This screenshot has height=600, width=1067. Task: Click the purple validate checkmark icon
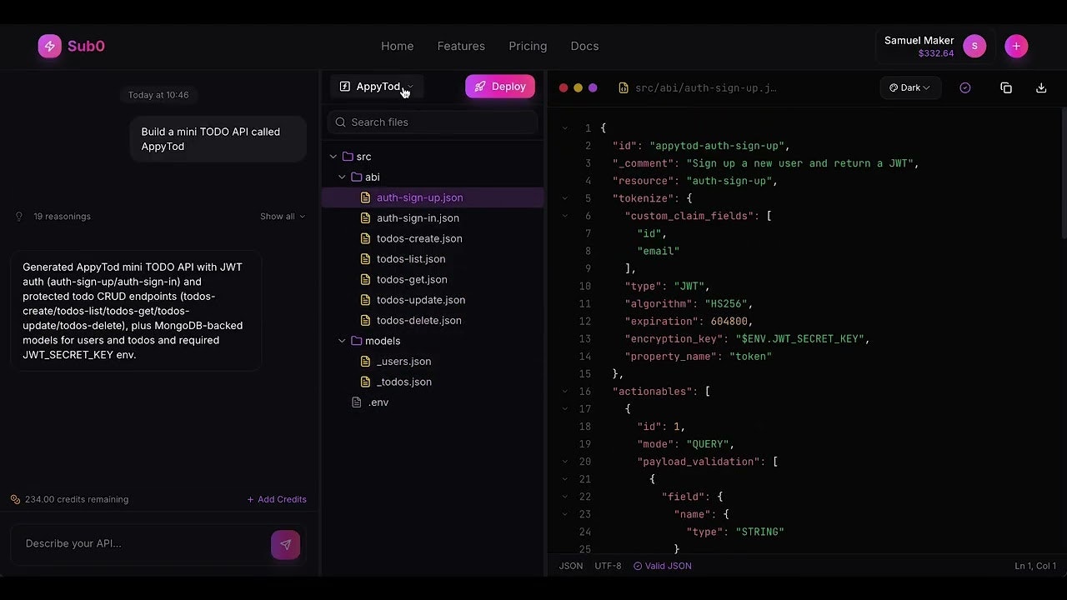tap(965, 87)
